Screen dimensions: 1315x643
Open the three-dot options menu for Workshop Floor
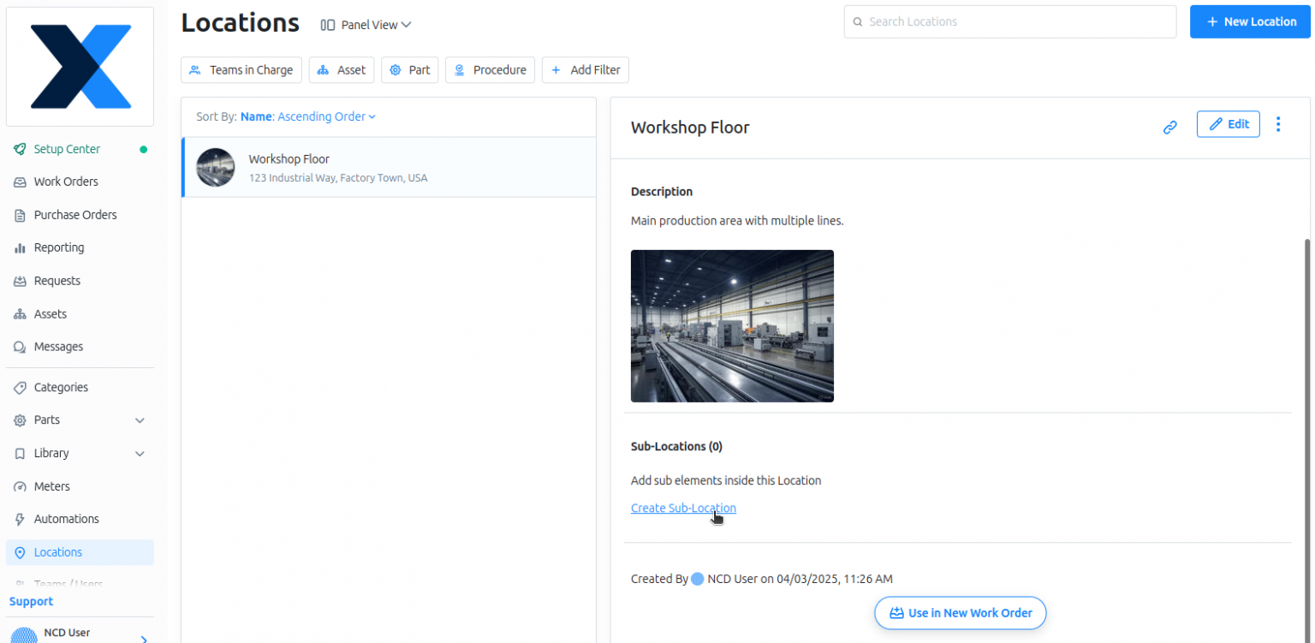(1278, 124)
